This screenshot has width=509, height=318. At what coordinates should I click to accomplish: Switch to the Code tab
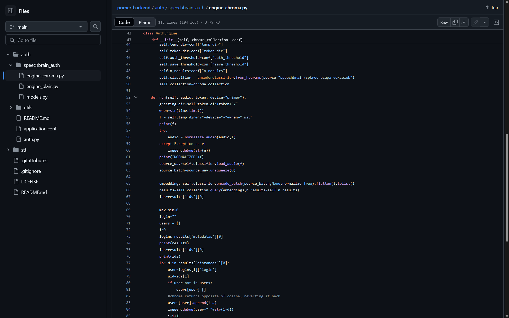click(124, 22)
